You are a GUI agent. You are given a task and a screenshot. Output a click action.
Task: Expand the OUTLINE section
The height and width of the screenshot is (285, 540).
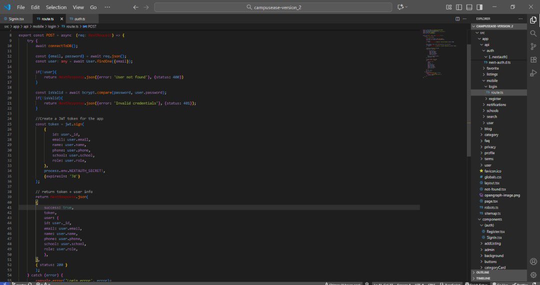pyautogui.click(x=499, y=272)
